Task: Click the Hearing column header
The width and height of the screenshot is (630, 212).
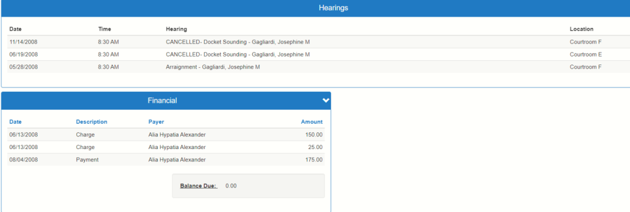Action: pos(176,29)
